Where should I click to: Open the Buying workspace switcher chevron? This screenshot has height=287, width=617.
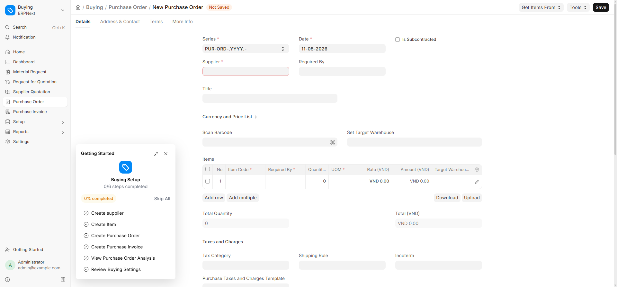click(x=63, y=10)
